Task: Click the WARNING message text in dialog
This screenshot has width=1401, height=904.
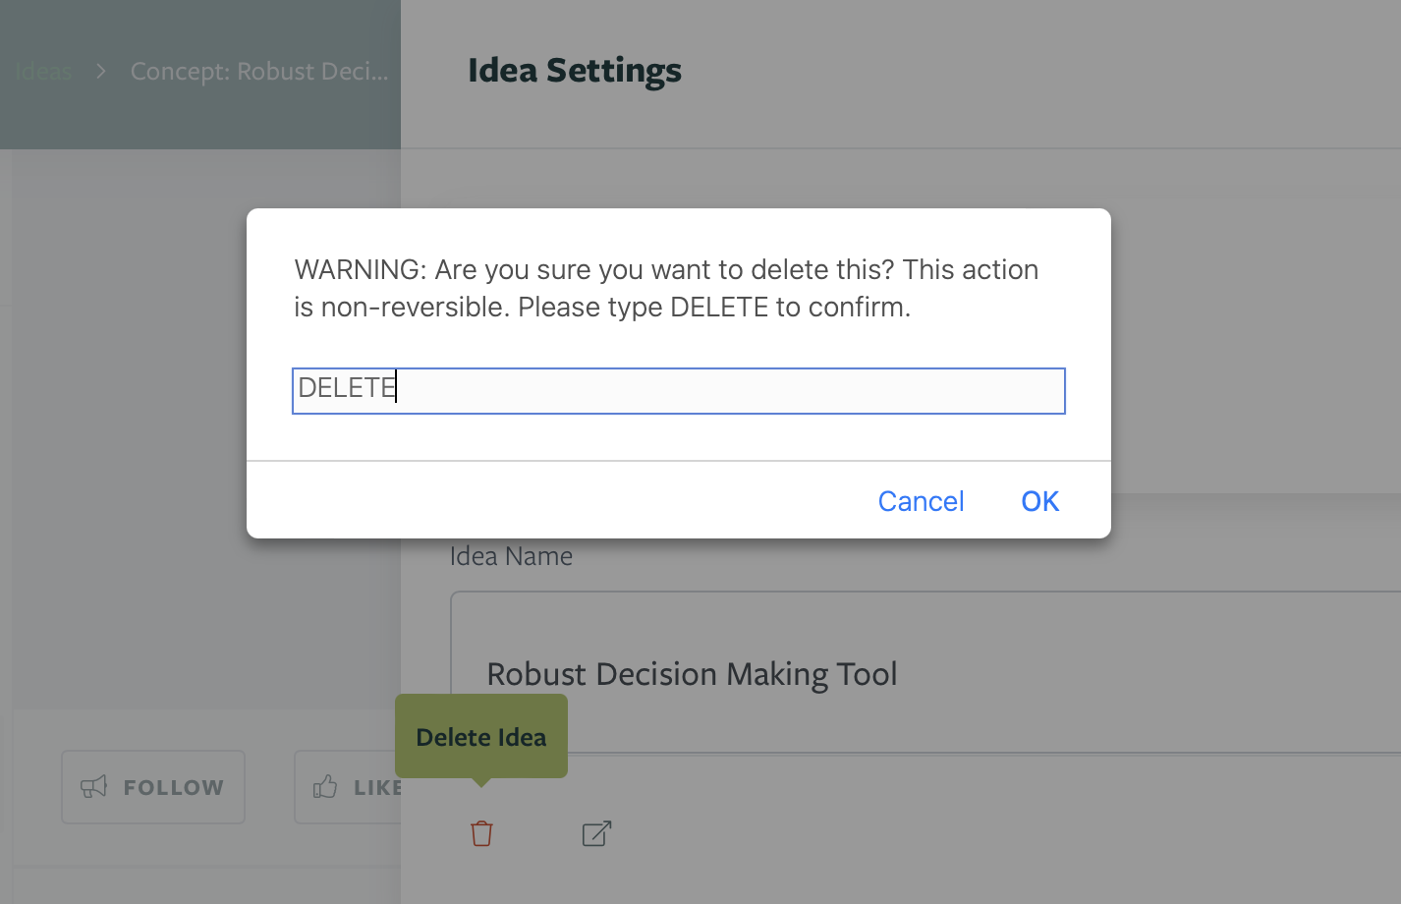Action: [666, 288]
